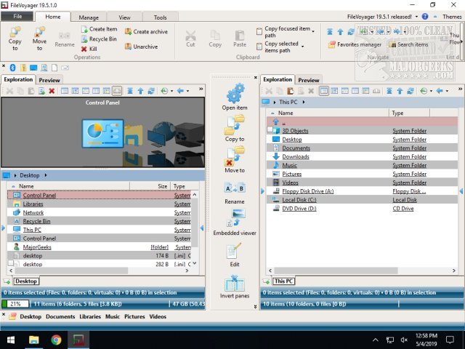Viewport: 465px width, 349px height.
Task: Click the Edit icon in center panel
Action: (235, 252)
